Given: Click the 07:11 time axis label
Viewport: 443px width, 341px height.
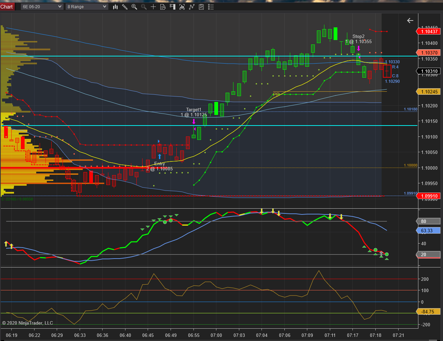Looking at the screenshot, I should 330,335.
